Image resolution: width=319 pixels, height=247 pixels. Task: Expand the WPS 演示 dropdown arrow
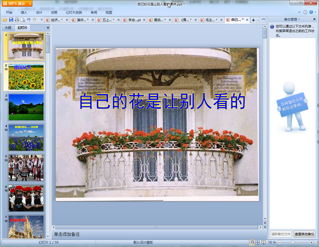coord(30,4)
